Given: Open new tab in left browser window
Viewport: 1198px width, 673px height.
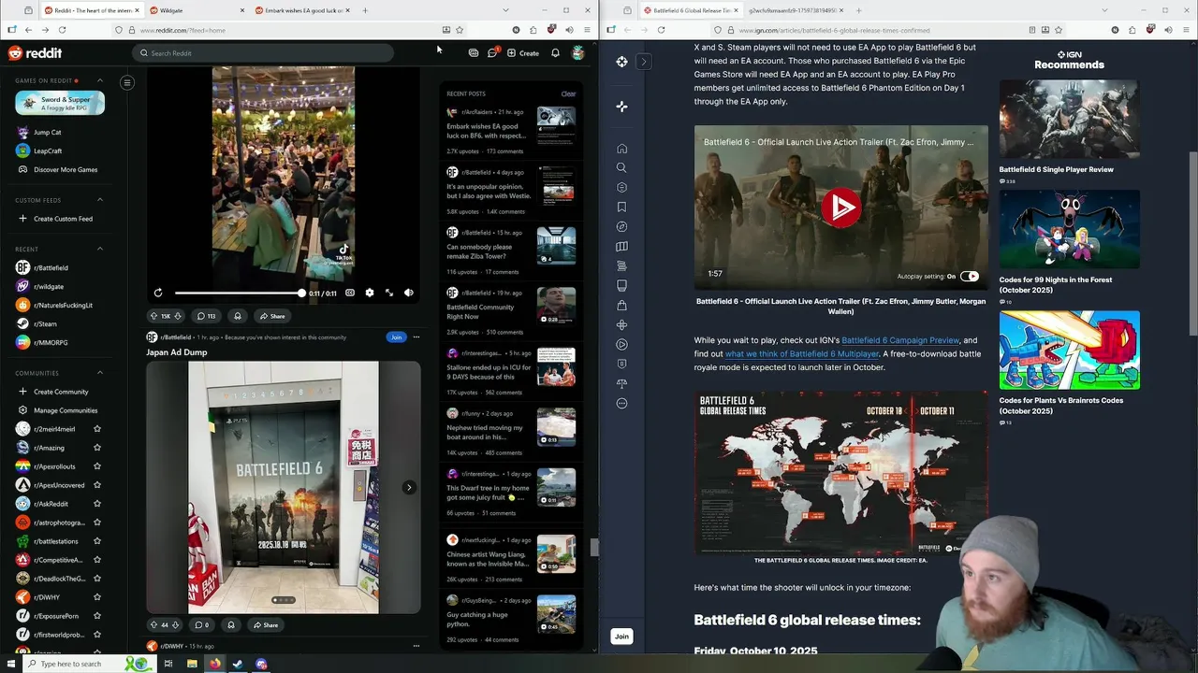Looking at the screenshot, I should [x=365, y=10].
